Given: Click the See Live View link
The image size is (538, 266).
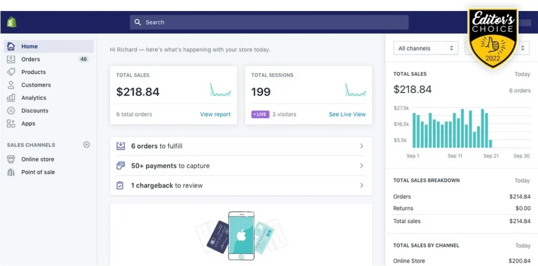Looking at the screenshot, I should [x=347, y=114].
